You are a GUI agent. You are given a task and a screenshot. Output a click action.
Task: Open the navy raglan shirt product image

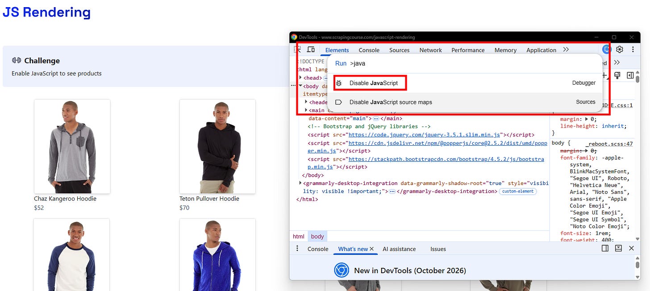[x=72, y=254]
